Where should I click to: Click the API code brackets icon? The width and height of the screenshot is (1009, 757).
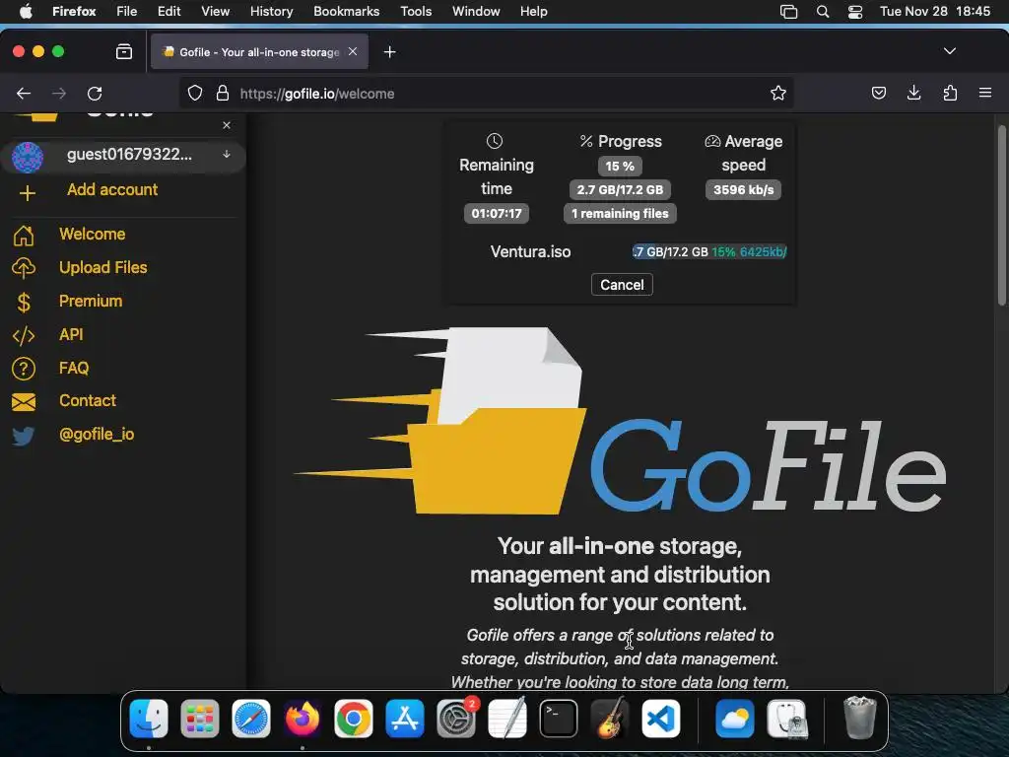tap(24, 335)
